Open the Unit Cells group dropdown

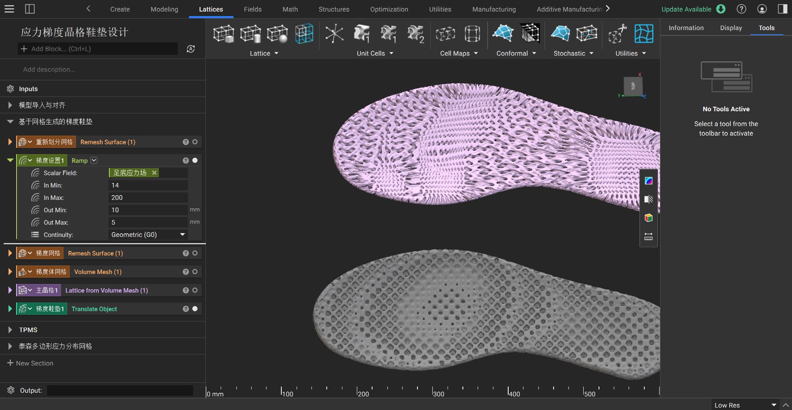(375, 53)
